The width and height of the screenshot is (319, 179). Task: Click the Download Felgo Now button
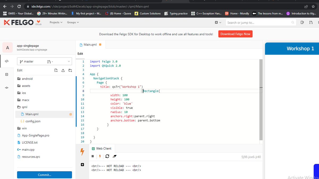click(235, 34)
